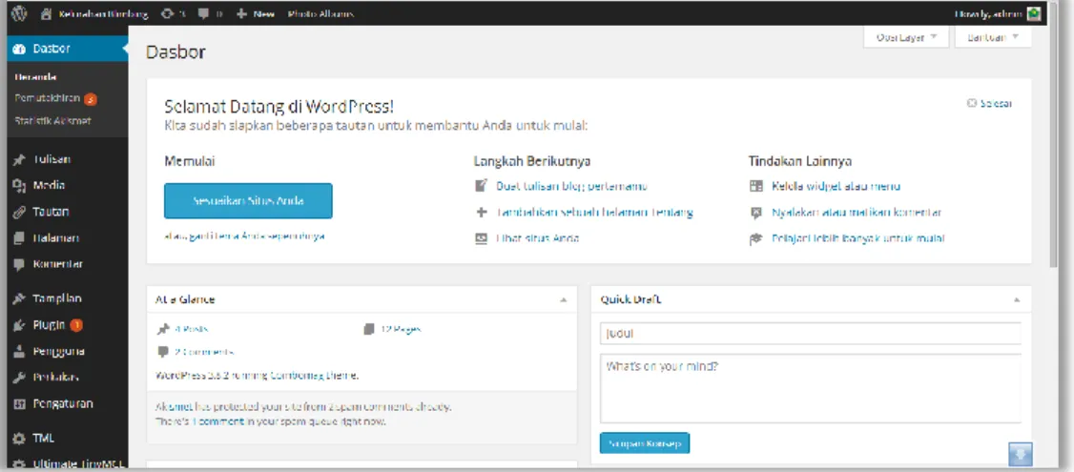Expand the Bantuan help dropdown
This screenshot has height=472, width=1074.
tap(993, 38)
